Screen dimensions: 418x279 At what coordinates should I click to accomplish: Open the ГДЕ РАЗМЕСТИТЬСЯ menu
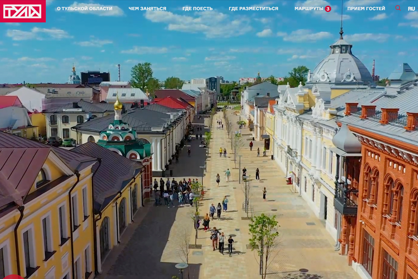253,9
